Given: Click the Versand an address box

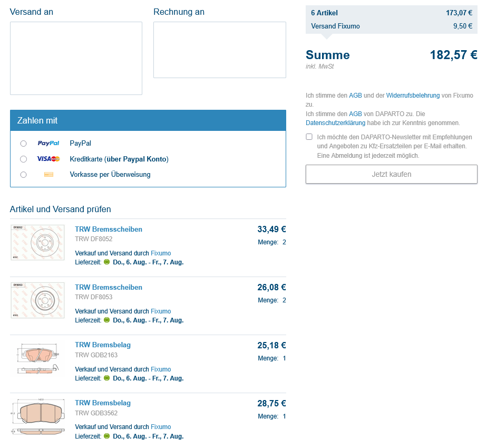Looking at the screenshot, I should tap(76, 58).
